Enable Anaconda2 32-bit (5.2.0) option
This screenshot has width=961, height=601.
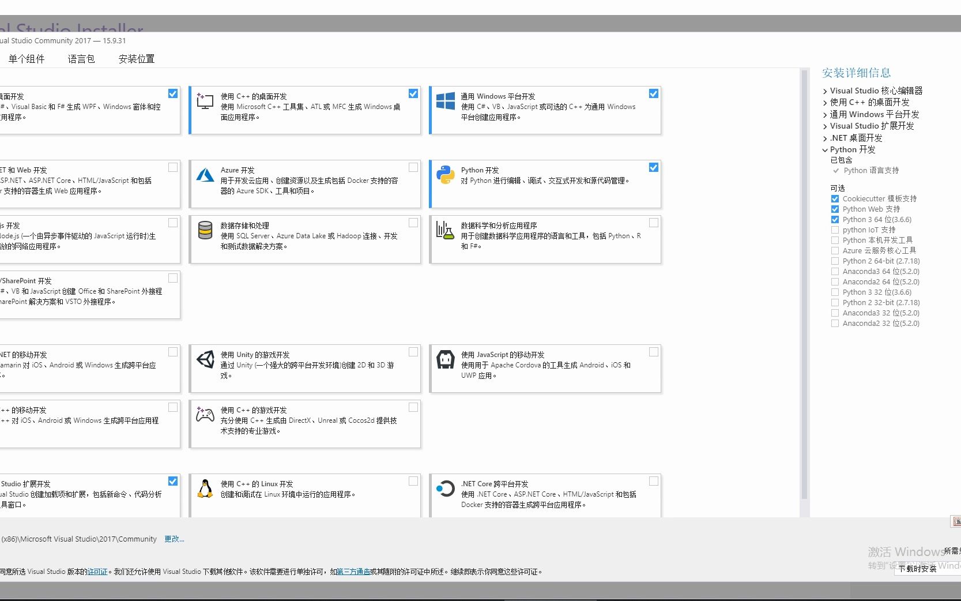pyautogui.click(x=835, y=324)
